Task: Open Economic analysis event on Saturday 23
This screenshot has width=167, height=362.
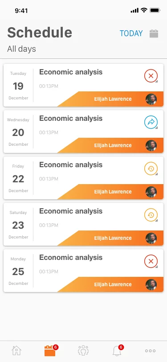Action: (71, 211)
